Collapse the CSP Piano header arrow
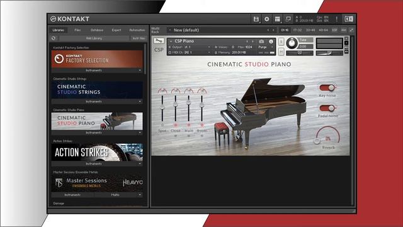 tap(171, 41)
